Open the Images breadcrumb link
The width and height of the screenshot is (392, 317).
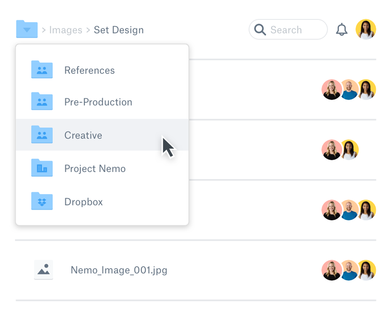[66, 30]
